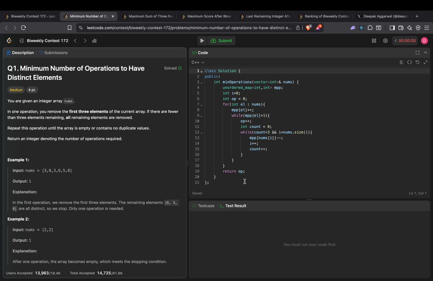
Task: Open the Maximum Score After Binary tab
Action: (x=207, y=16)
